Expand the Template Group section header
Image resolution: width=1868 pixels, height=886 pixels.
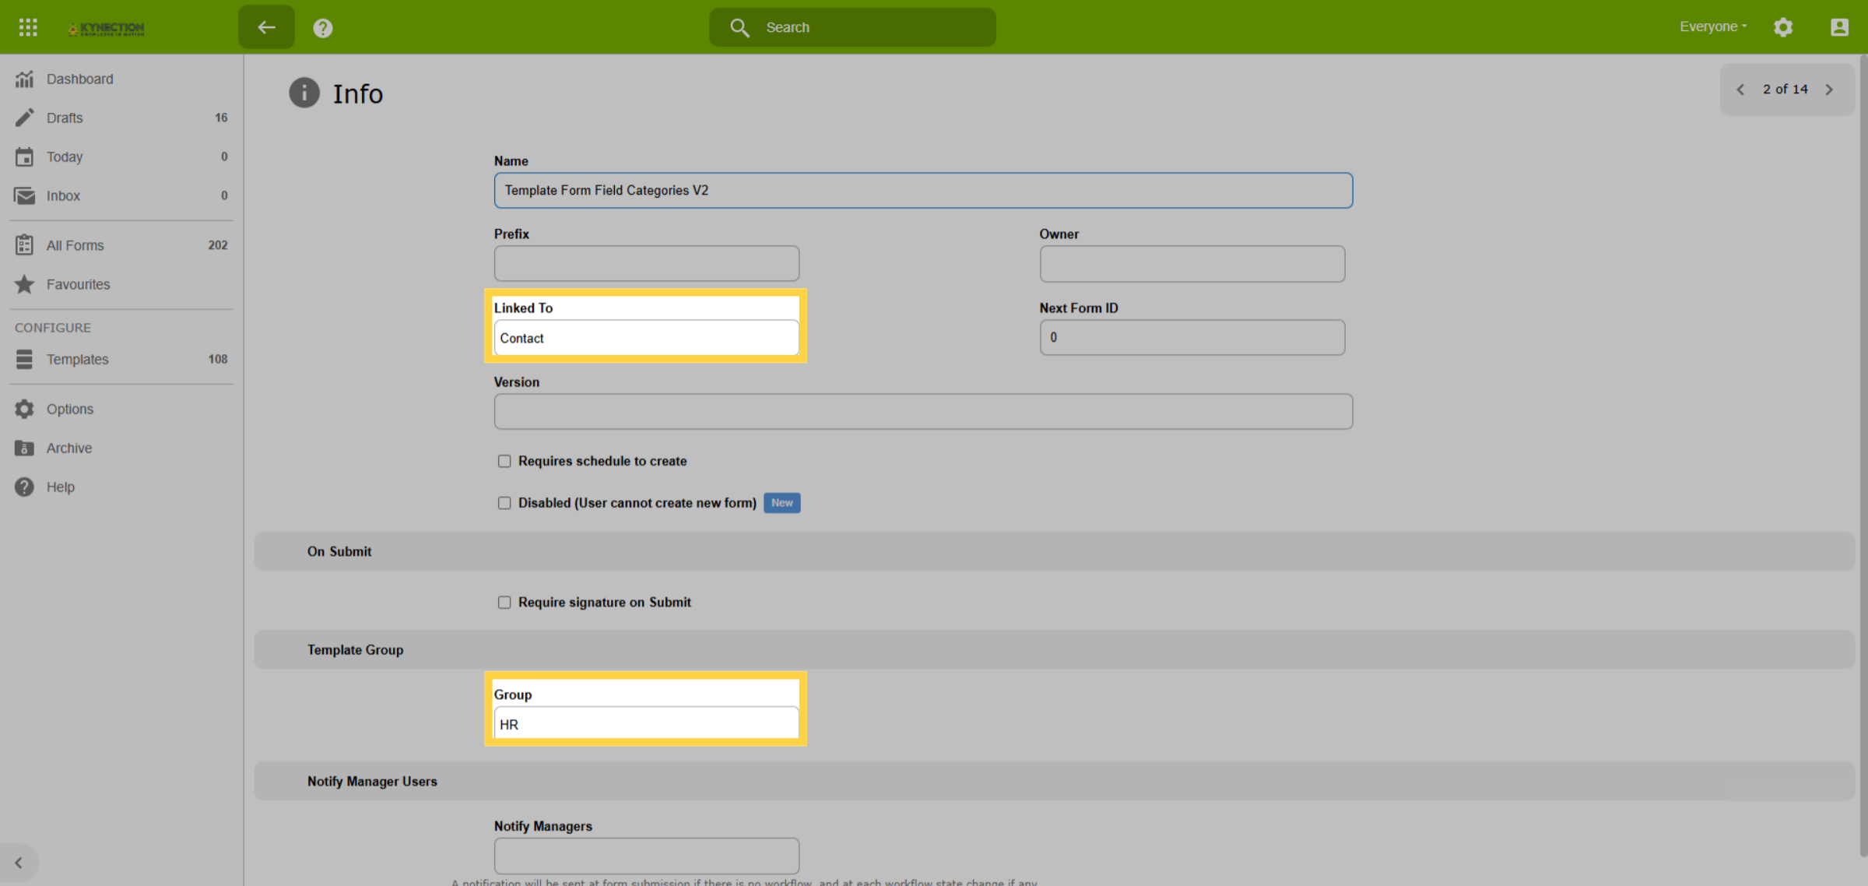tap(1054, 649)
